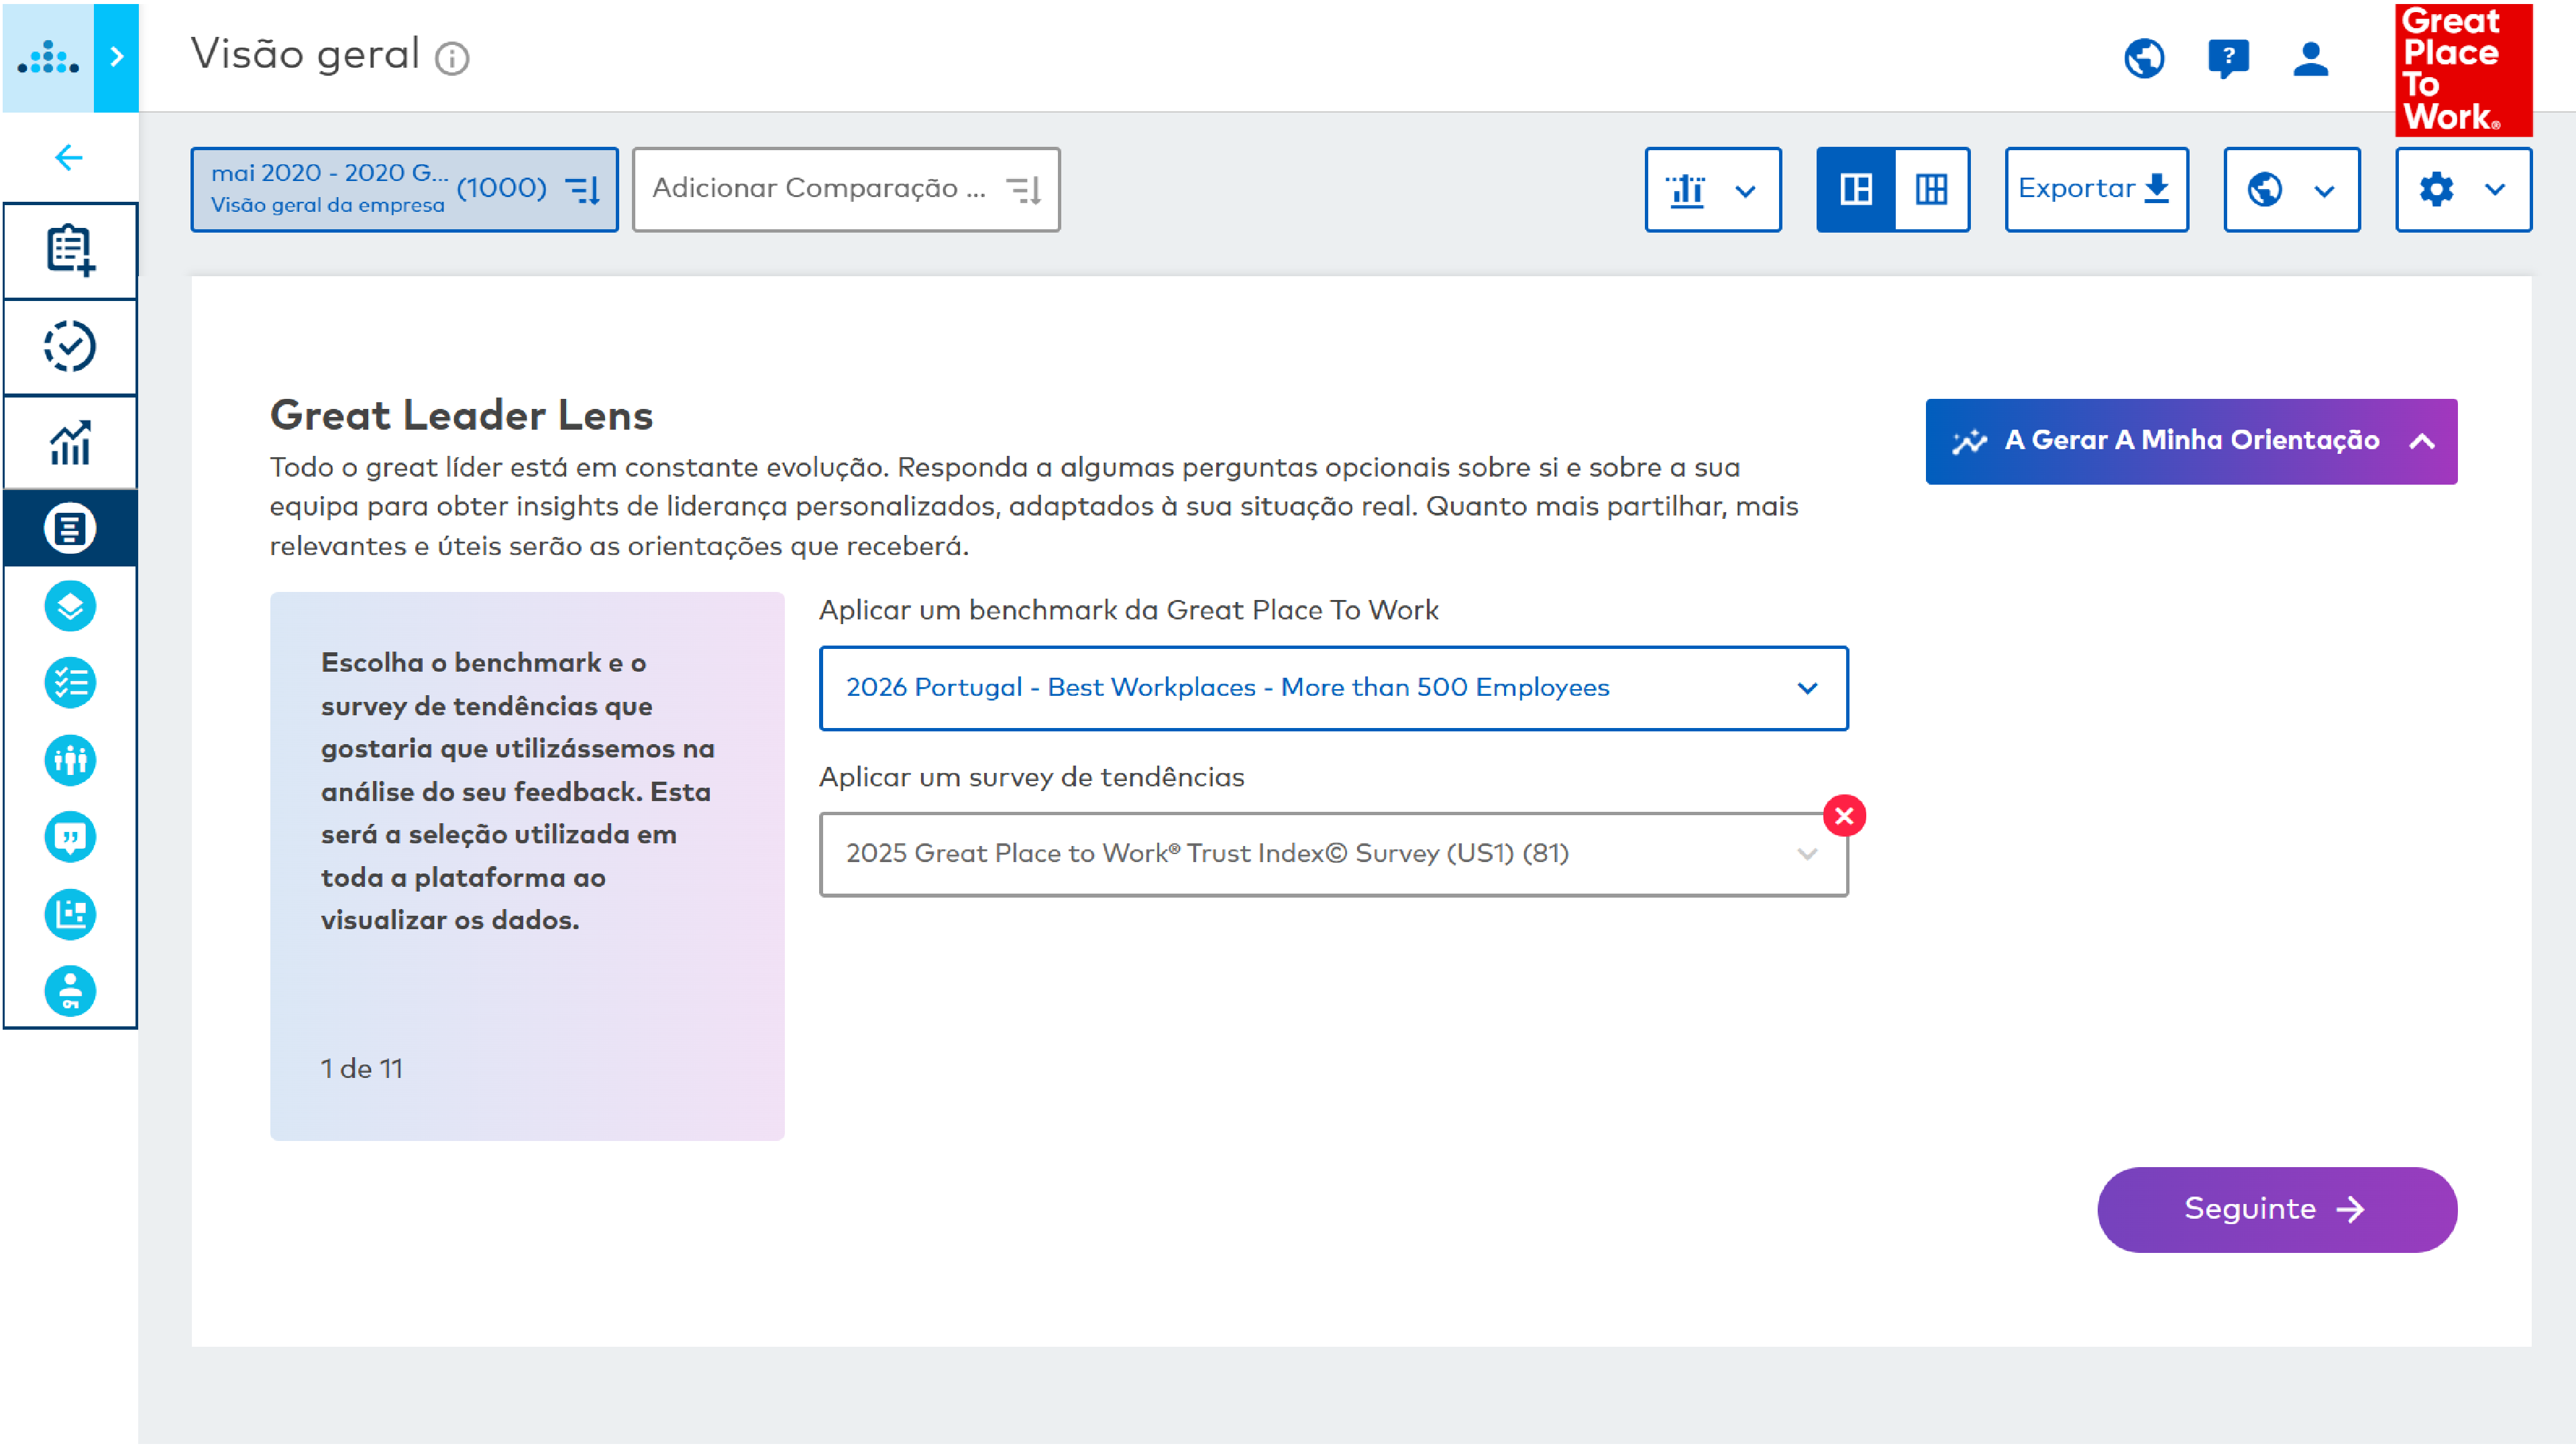Click the Great Leader Lens heading
The height and width of the screenshot is (1448, 2576).
click(461, 415)
